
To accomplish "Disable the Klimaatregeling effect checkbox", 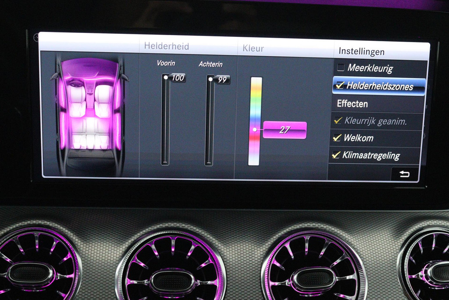I will click(336, 155).
